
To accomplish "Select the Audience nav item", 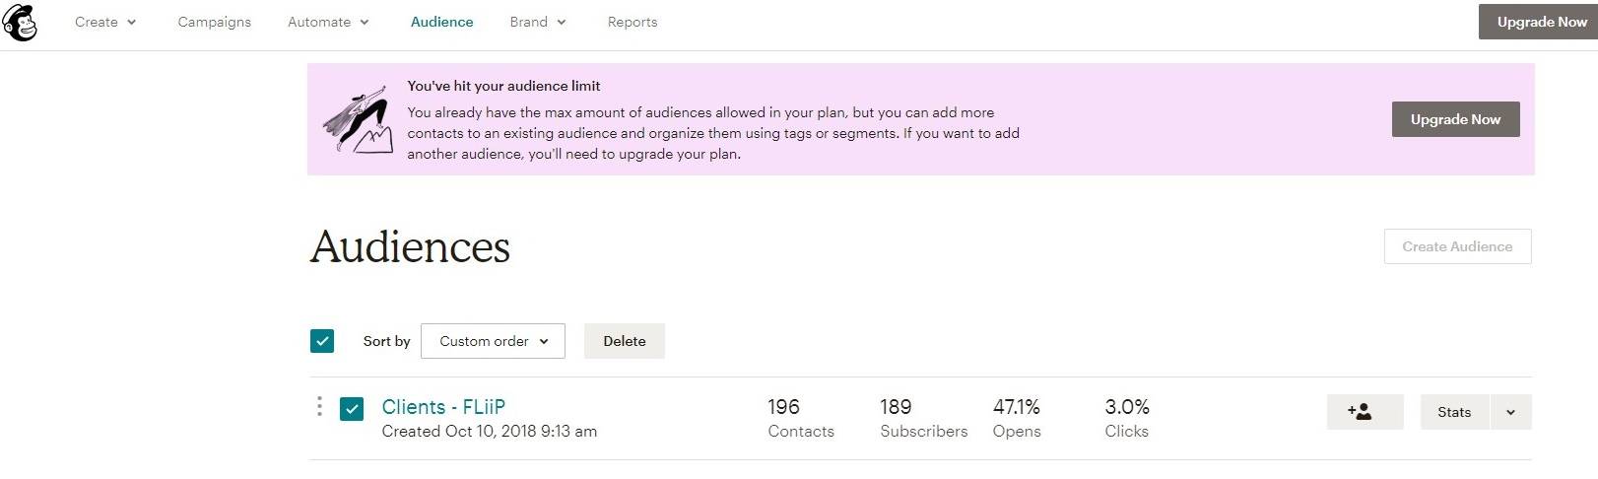I will click(x=441, y=22).
